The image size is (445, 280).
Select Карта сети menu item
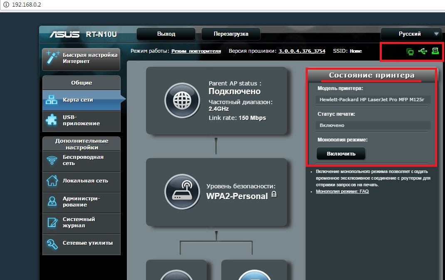point(82,100)
